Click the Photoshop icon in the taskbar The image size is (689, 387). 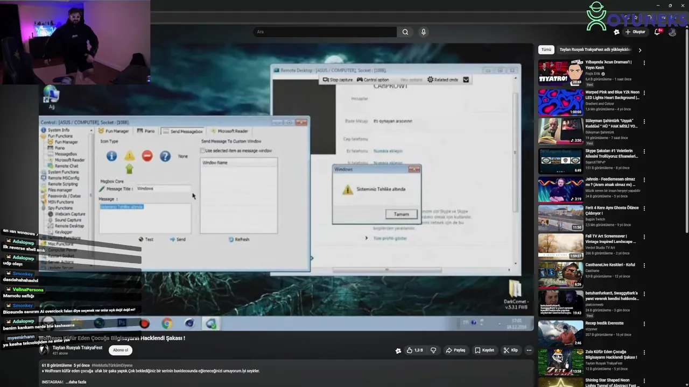(x=122, y=324)
